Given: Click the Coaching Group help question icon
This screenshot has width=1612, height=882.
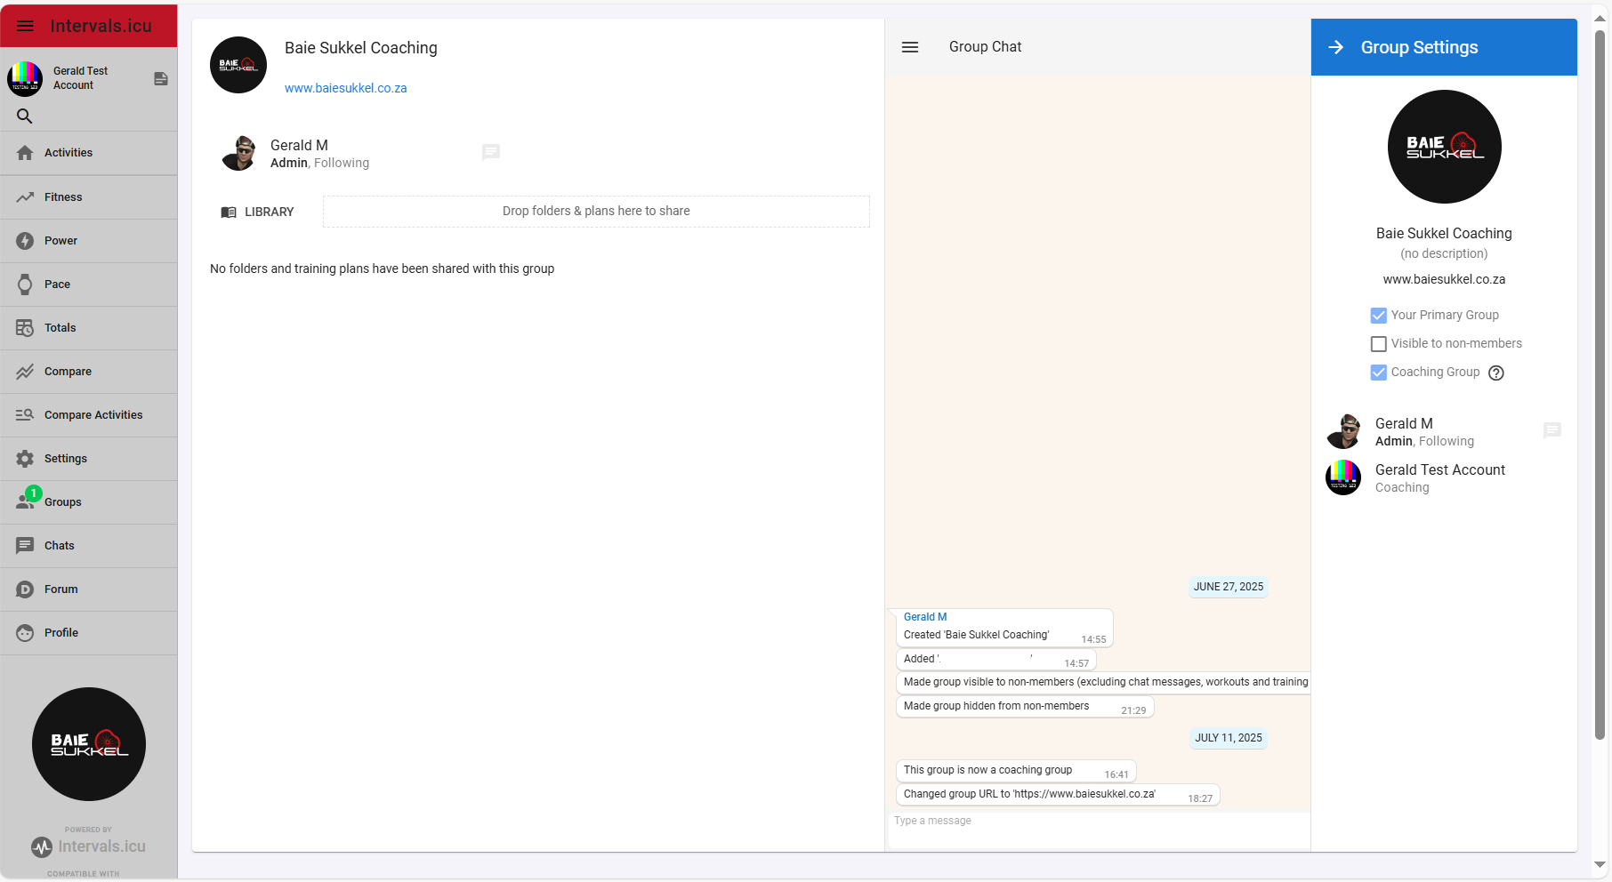Looking at the screenshot, I should point(1496,373).
